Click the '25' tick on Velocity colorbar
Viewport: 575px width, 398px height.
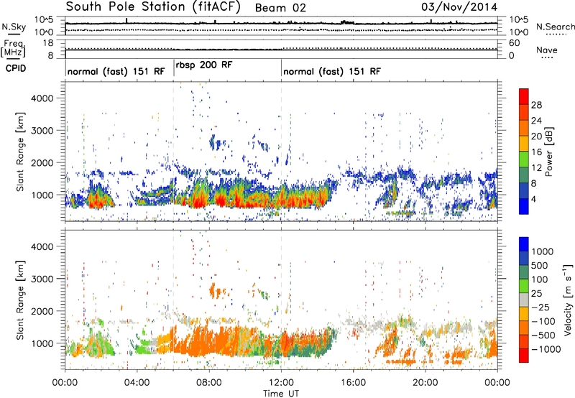coord(536,293)
